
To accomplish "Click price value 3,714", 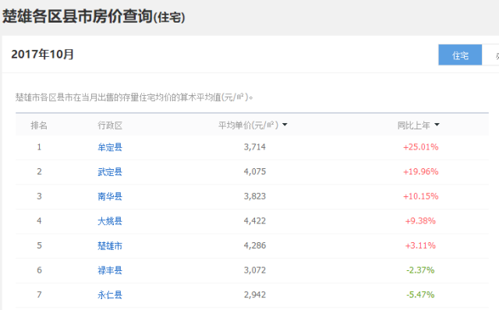I will click(255, 147).
